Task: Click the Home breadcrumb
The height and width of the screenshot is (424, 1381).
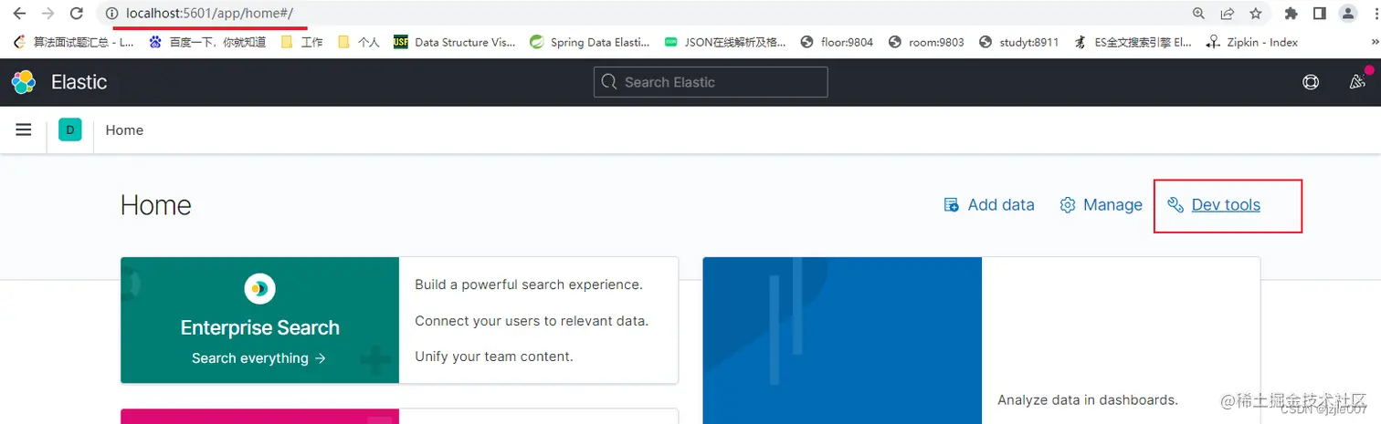Action: [124, 130]
